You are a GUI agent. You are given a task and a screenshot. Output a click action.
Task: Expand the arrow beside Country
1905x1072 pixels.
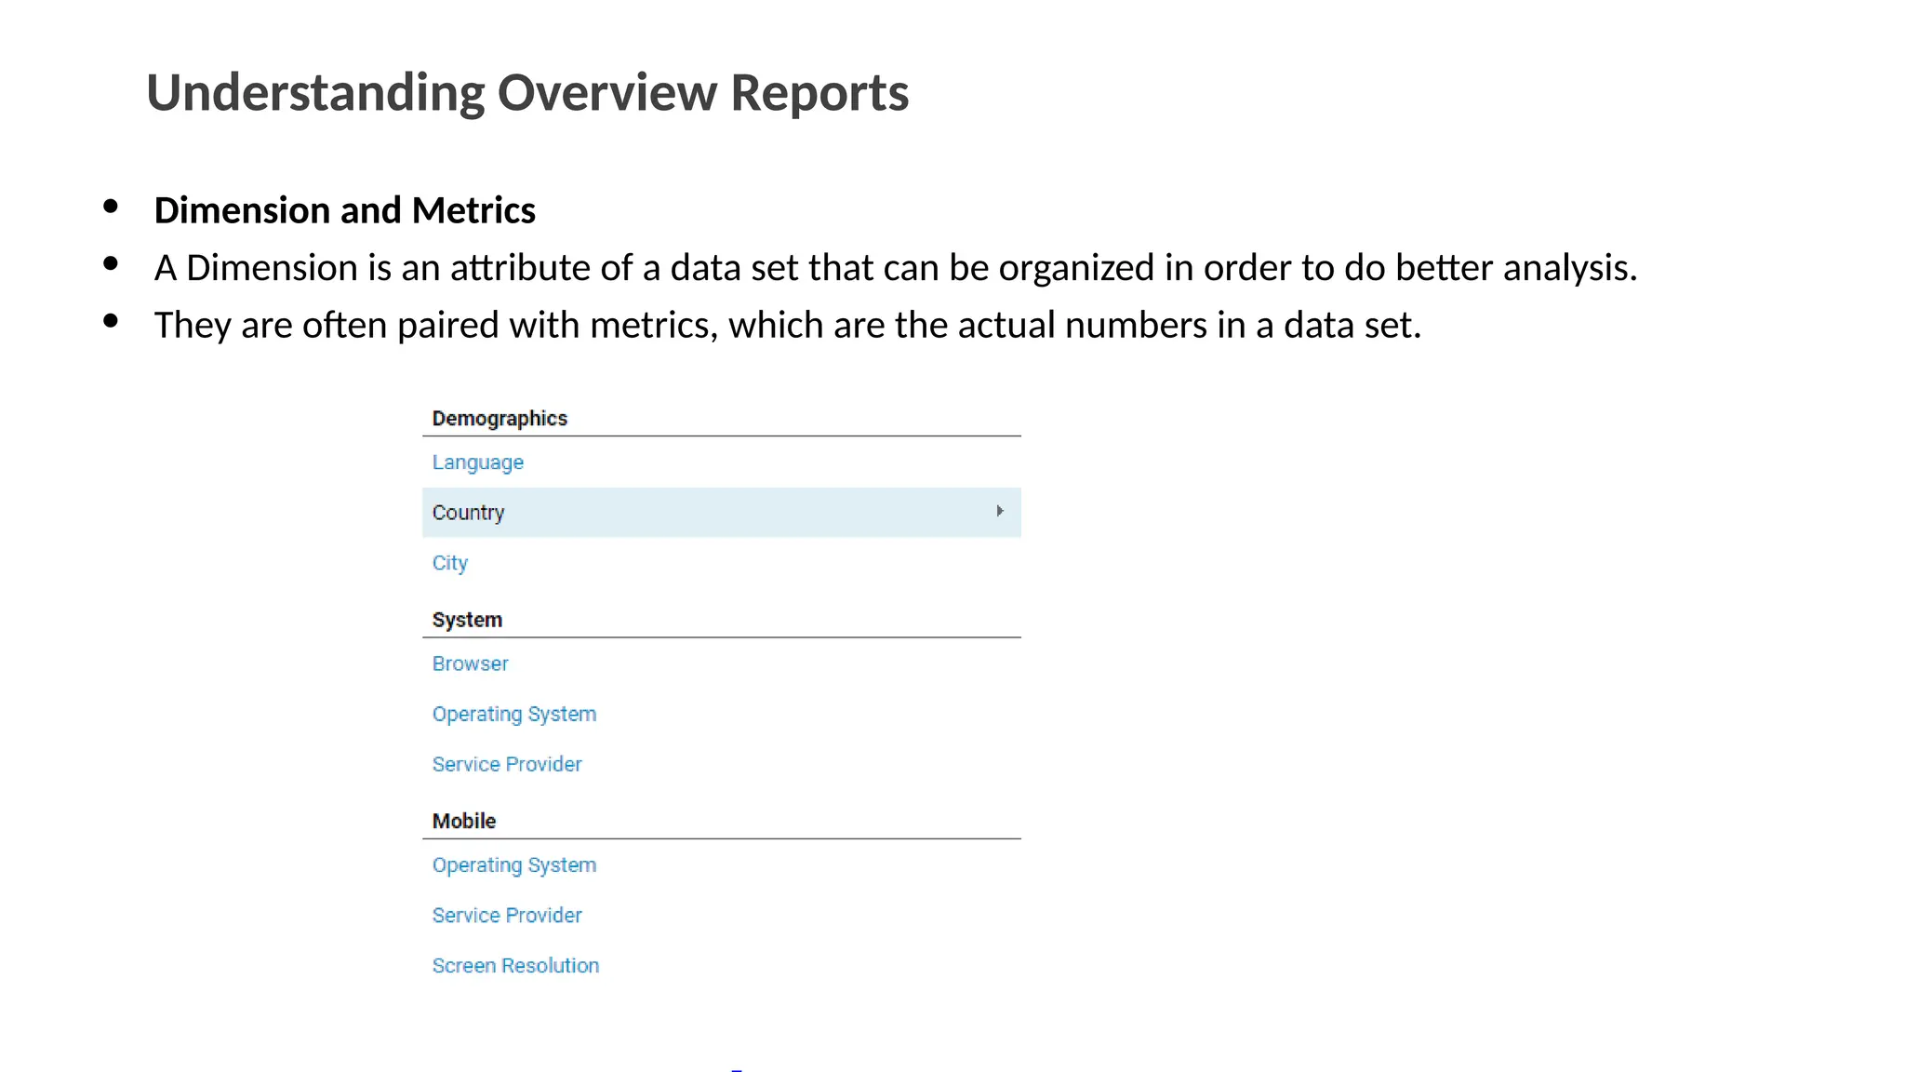[x=1000, y=511]
